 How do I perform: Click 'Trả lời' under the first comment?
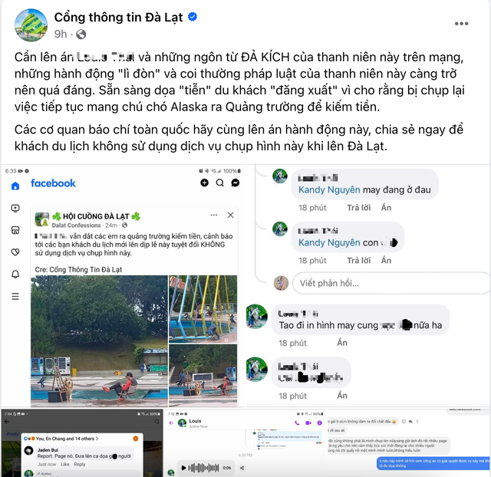(358, 208)
